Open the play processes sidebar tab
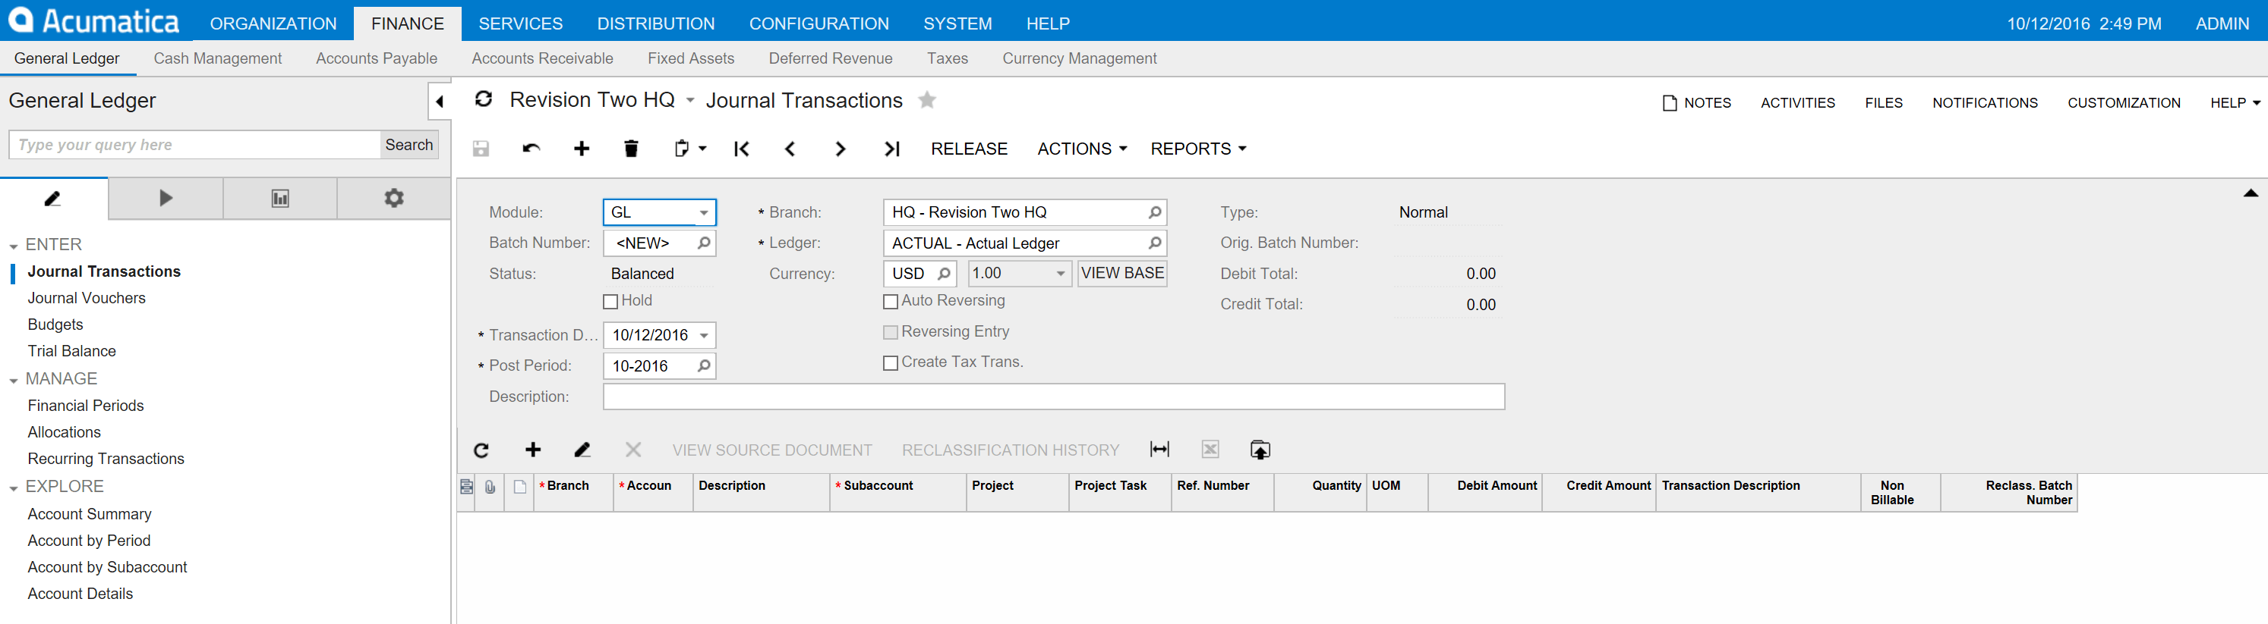Viewport: 2268px width, 624px height. 166,199
